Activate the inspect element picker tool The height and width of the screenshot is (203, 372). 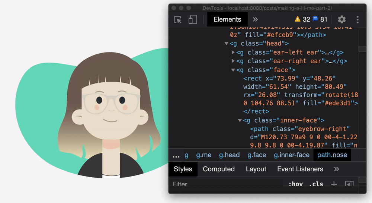(x=178, y=20)
